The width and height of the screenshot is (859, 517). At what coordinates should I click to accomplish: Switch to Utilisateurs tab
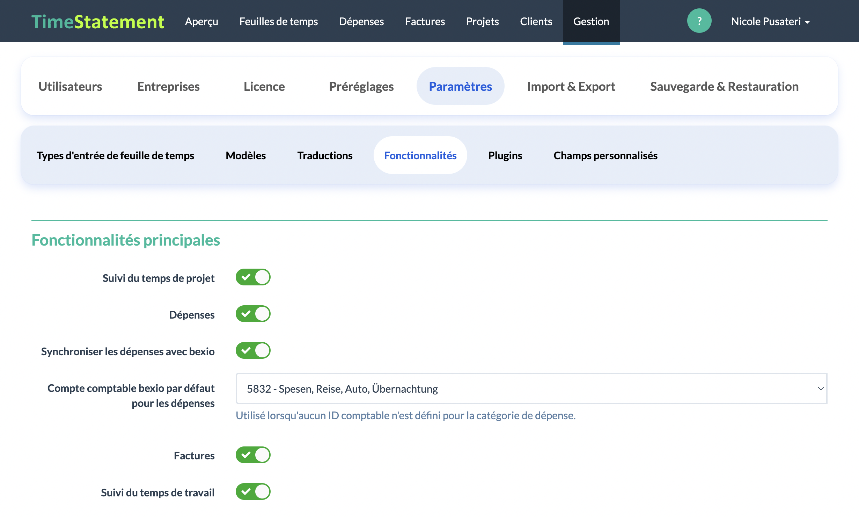(x=70, y=86)
